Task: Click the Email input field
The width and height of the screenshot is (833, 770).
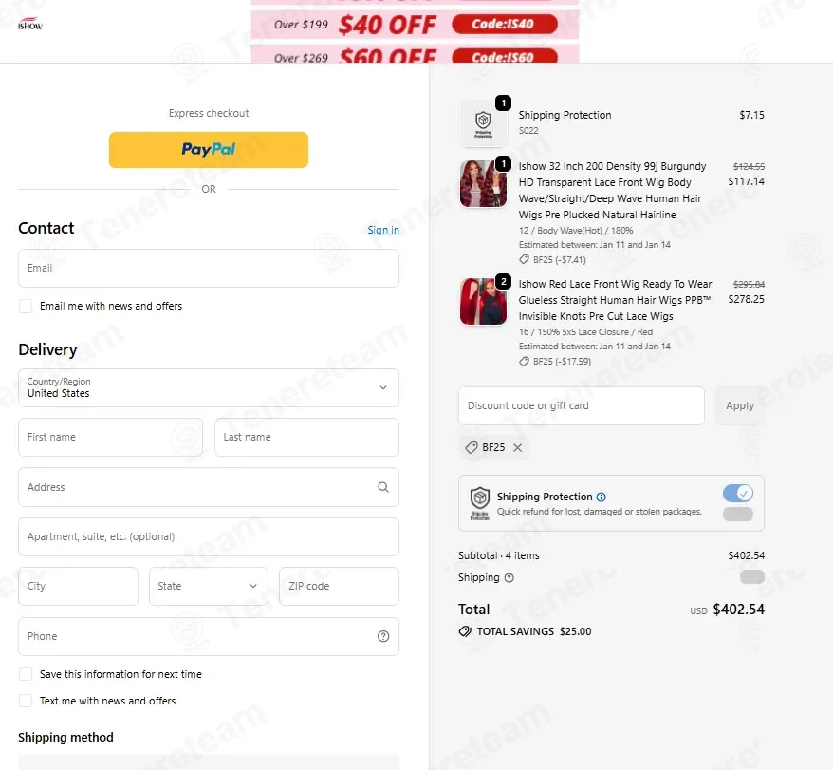Action: click(209, 268)
